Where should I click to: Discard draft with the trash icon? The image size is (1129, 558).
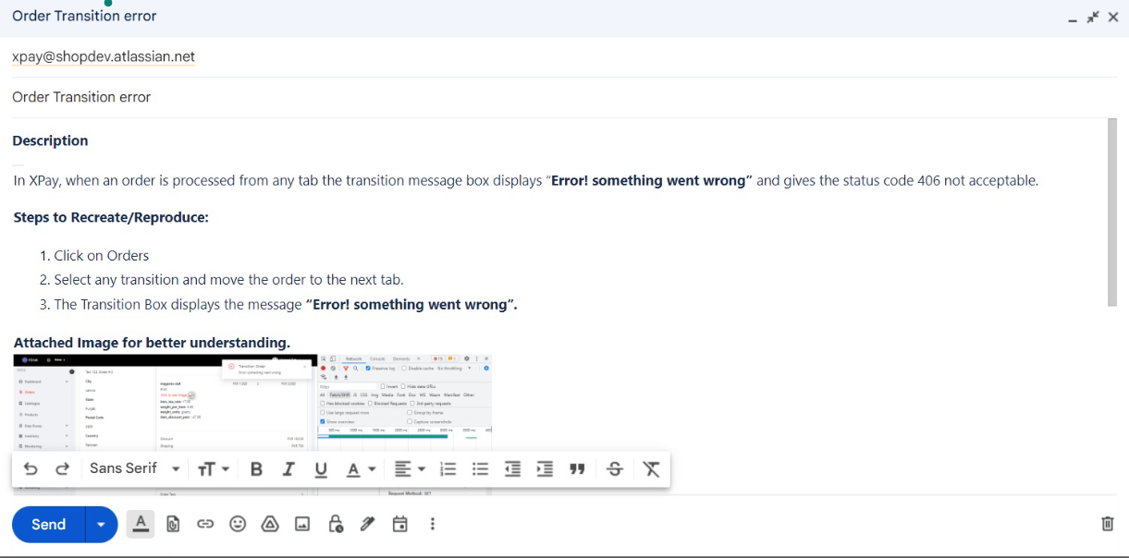tap(1107, 524)
